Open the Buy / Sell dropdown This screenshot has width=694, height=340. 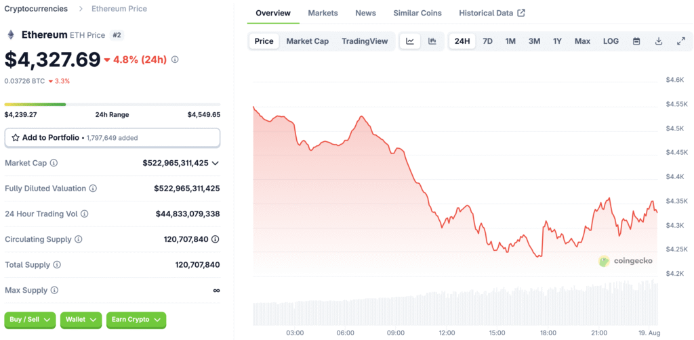click(x=29, y=319)
